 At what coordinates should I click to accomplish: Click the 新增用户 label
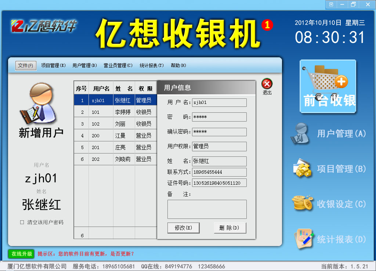coord(41,133)
